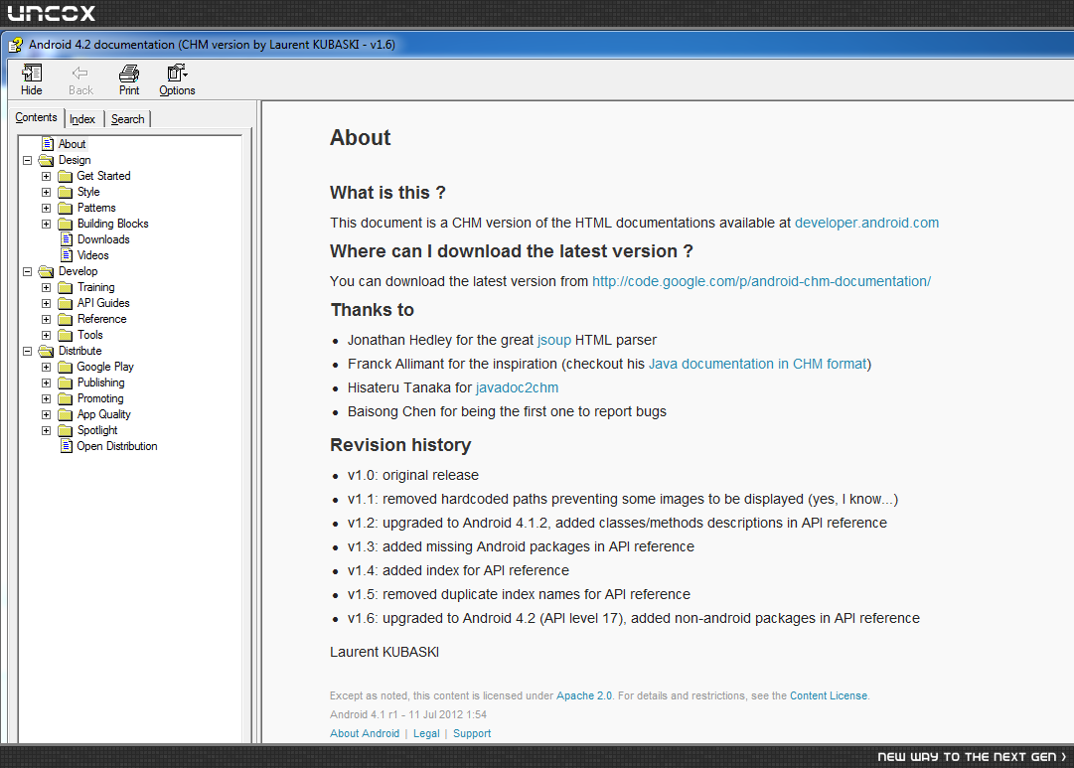Click the Downloads page icon
This screenshot has width=1074, height=768.
point(67,239)
